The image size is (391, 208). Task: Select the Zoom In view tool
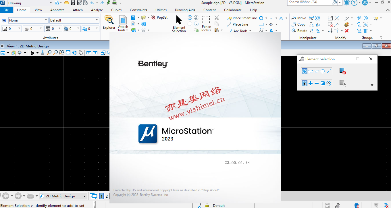tap(49, 53)
